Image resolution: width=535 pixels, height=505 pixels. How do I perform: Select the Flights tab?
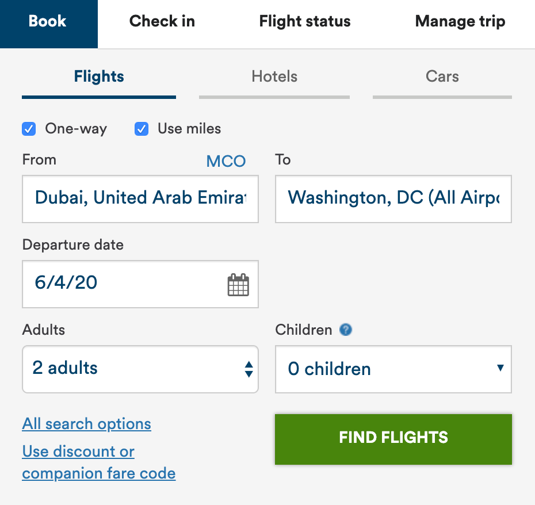click(98, 76)
